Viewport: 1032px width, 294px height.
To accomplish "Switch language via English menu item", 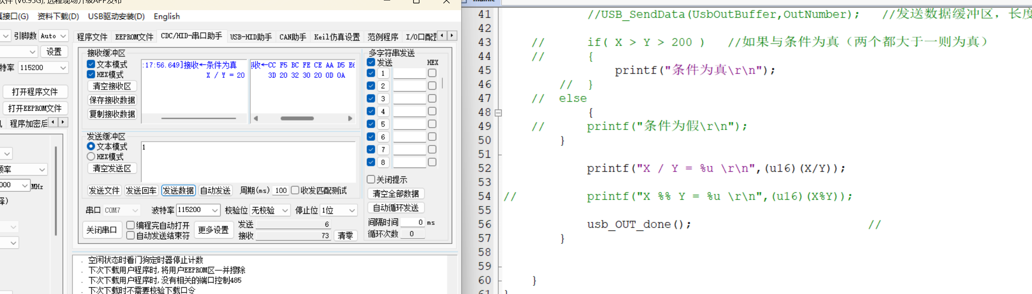I will click(167, 16).
